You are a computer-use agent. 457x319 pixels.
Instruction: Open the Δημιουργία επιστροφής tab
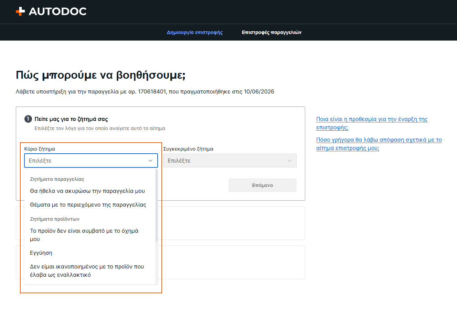click(x=194, y=32)
